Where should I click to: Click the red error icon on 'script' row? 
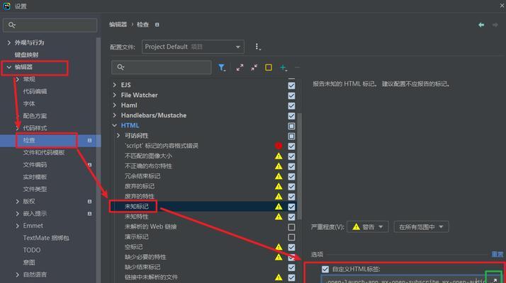[279, 146]
